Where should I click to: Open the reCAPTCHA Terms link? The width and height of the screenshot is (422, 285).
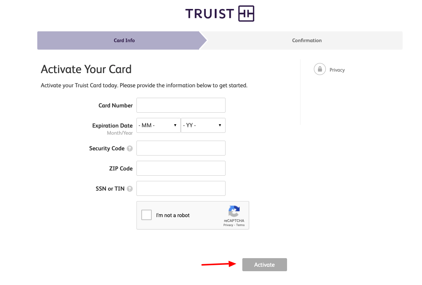[x=240, y=225]
